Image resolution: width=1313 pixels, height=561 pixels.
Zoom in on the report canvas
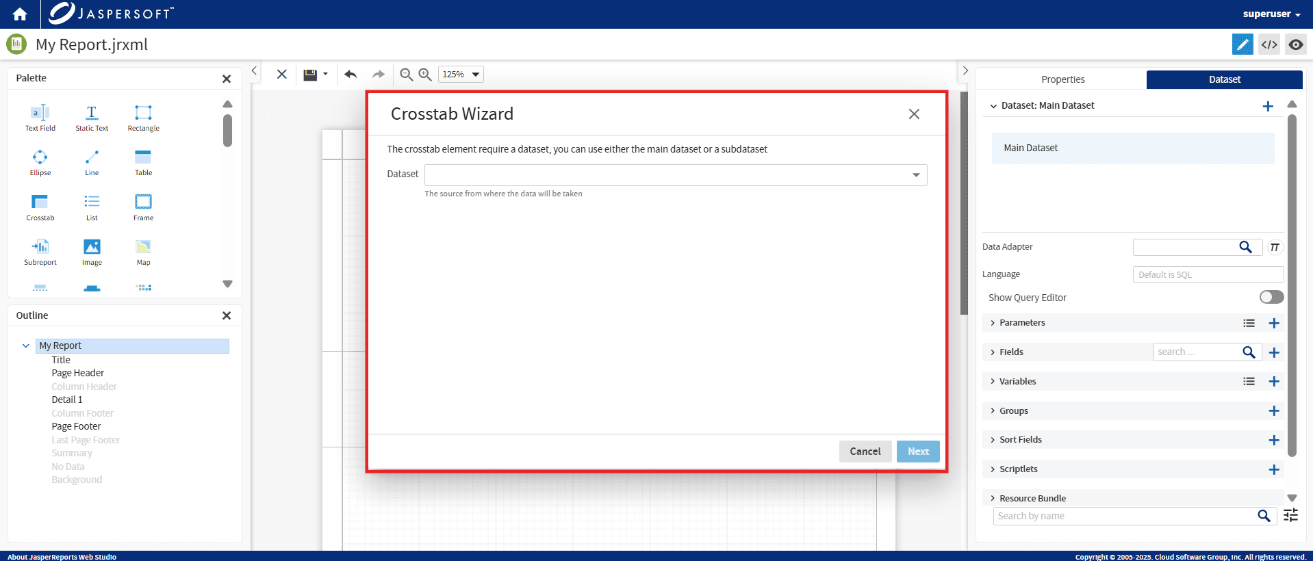tap(425, 75)
